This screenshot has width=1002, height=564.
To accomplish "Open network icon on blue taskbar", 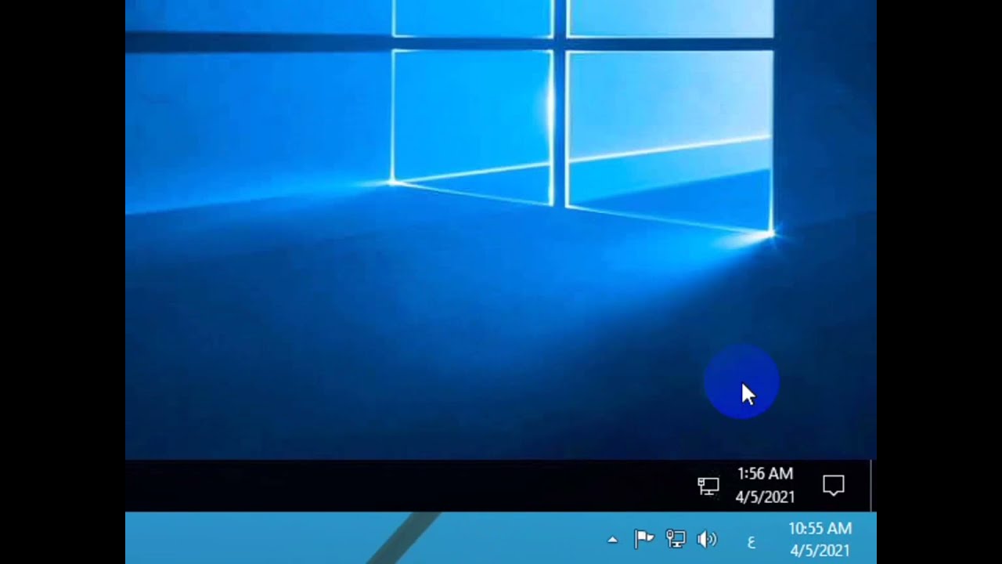I will (x=675, y=539).
